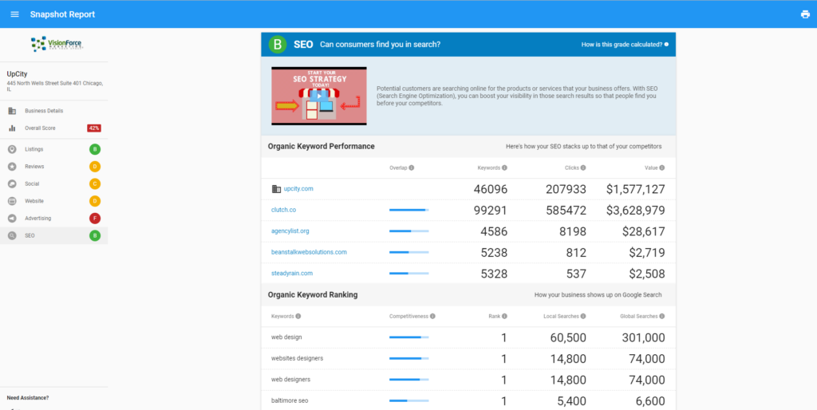Screen dimensions: 817x410
Task: Click the clutch.co overlap bar
Action: (409, 210)
